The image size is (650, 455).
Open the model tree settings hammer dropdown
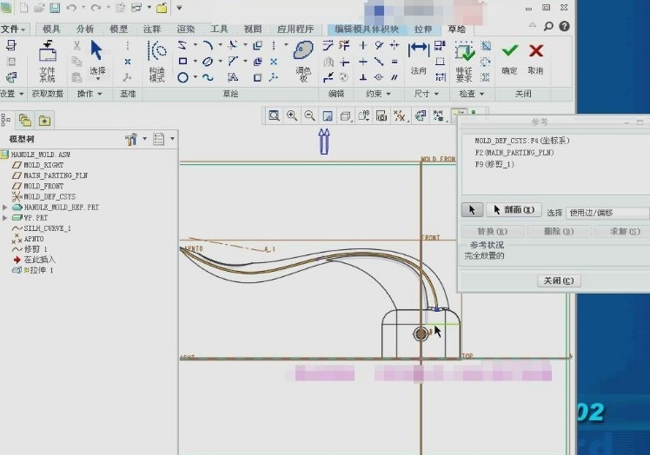point(136,139)
